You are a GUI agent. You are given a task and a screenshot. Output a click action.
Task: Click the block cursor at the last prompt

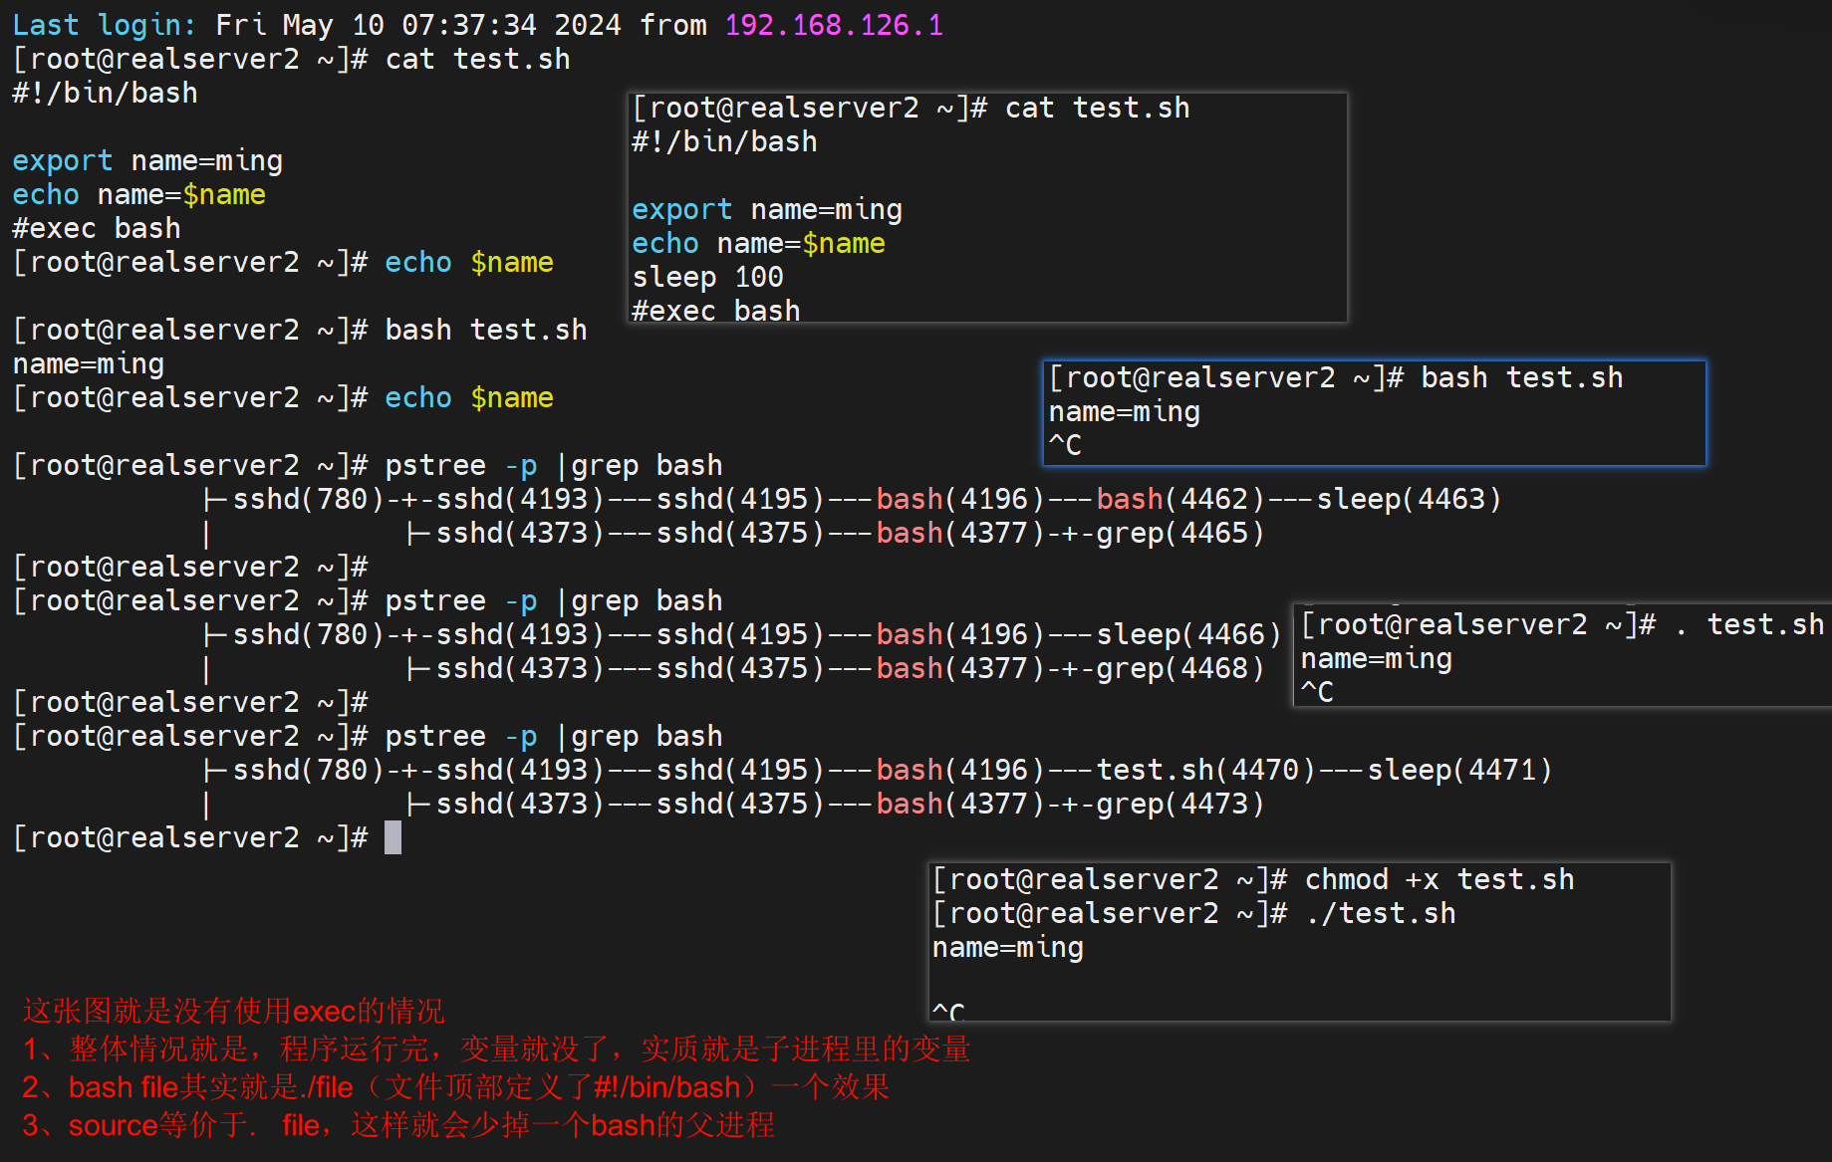[393, 837]
